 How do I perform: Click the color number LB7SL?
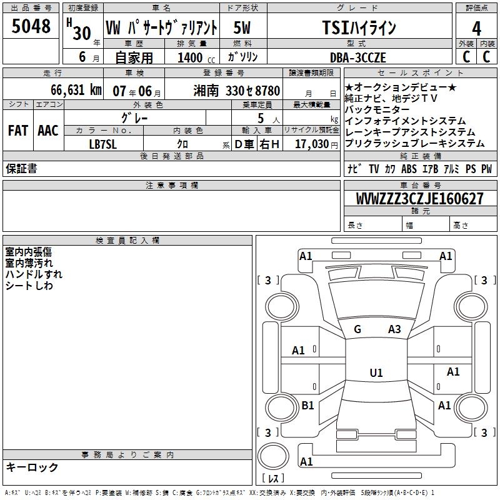[x=103, y=144]
